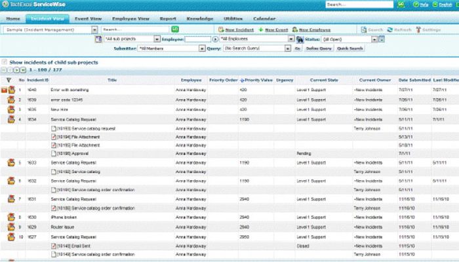Click the binoculars find icon before Status
This screenshot has width=459, height=262.
point(300,39)
